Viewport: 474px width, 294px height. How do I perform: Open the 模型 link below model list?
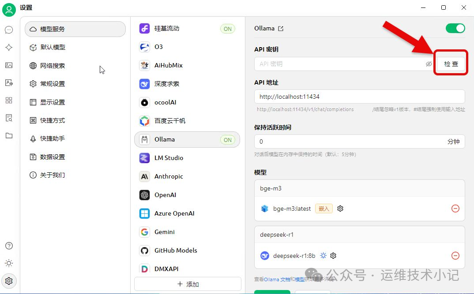click(300, 279)
